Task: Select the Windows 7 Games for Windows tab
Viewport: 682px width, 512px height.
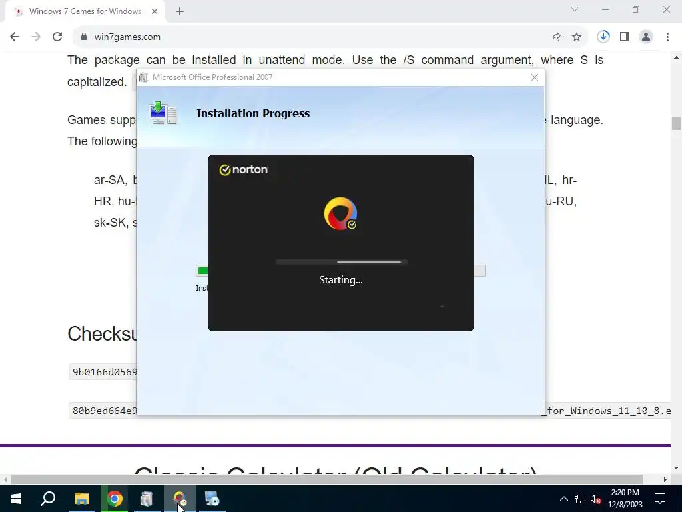Action: (x=85, y=12)
